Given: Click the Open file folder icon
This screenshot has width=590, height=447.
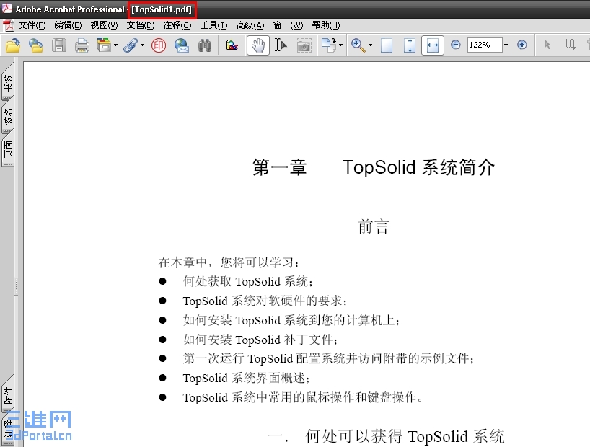Looking at the screenshot, I should (x=13, y=45).
